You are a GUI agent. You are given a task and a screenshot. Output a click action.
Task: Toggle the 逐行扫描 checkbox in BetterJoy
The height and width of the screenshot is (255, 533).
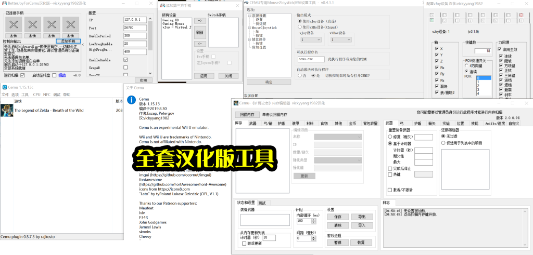(x=22, y=75)
